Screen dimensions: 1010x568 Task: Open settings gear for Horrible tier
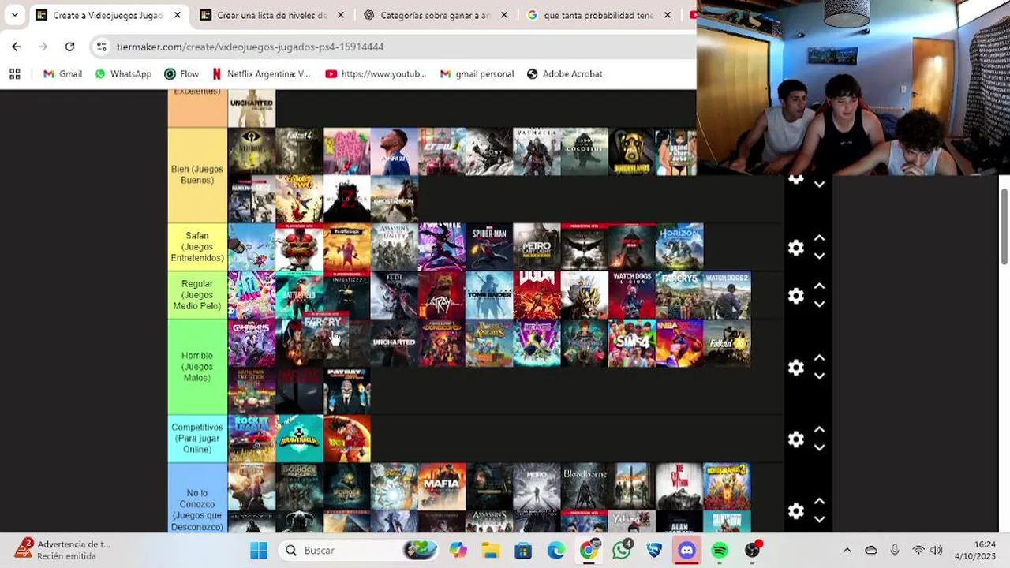point(796,368)
